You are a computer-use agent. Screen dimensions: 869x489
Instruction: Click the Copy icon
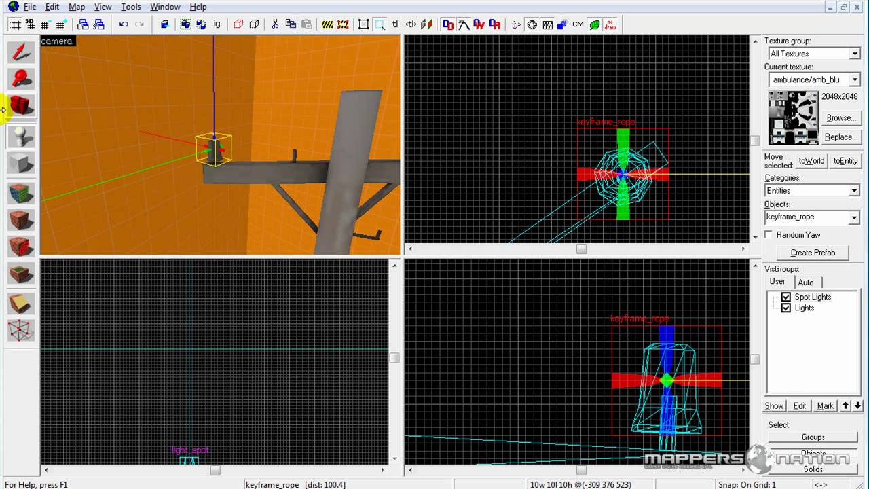point(291,24)
